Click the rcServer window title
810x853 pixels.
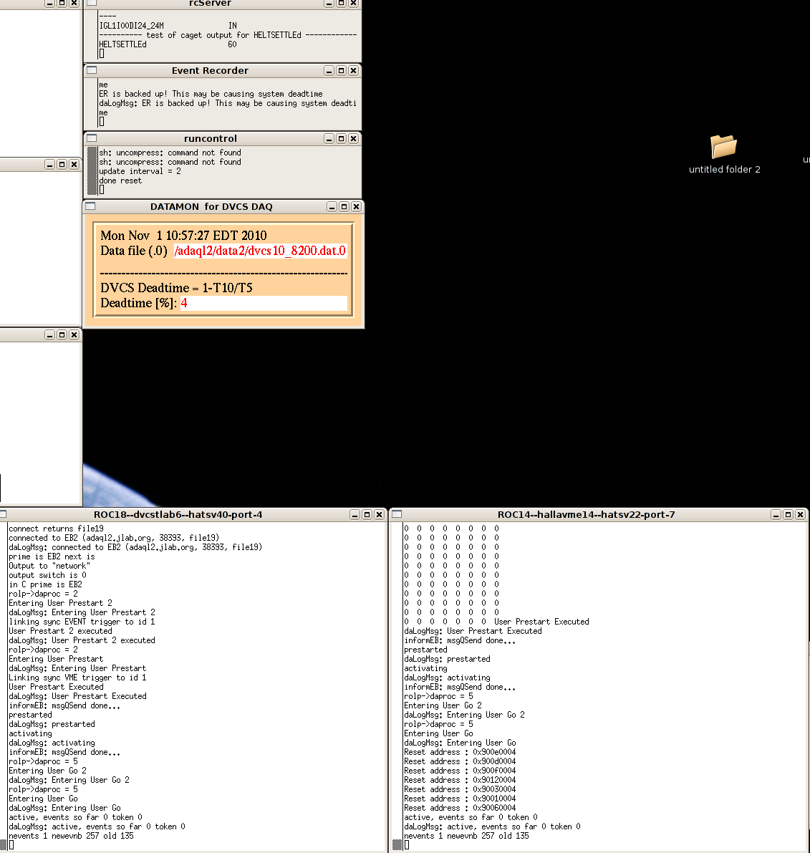pos(210,4)
